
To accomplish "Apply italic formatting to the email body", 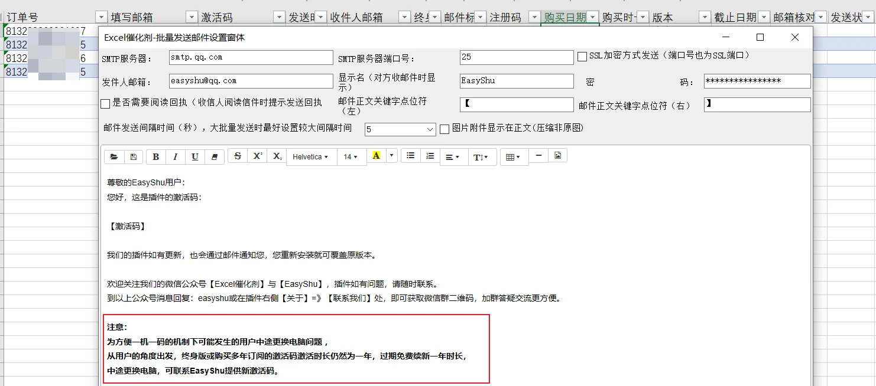I will 176,157.
